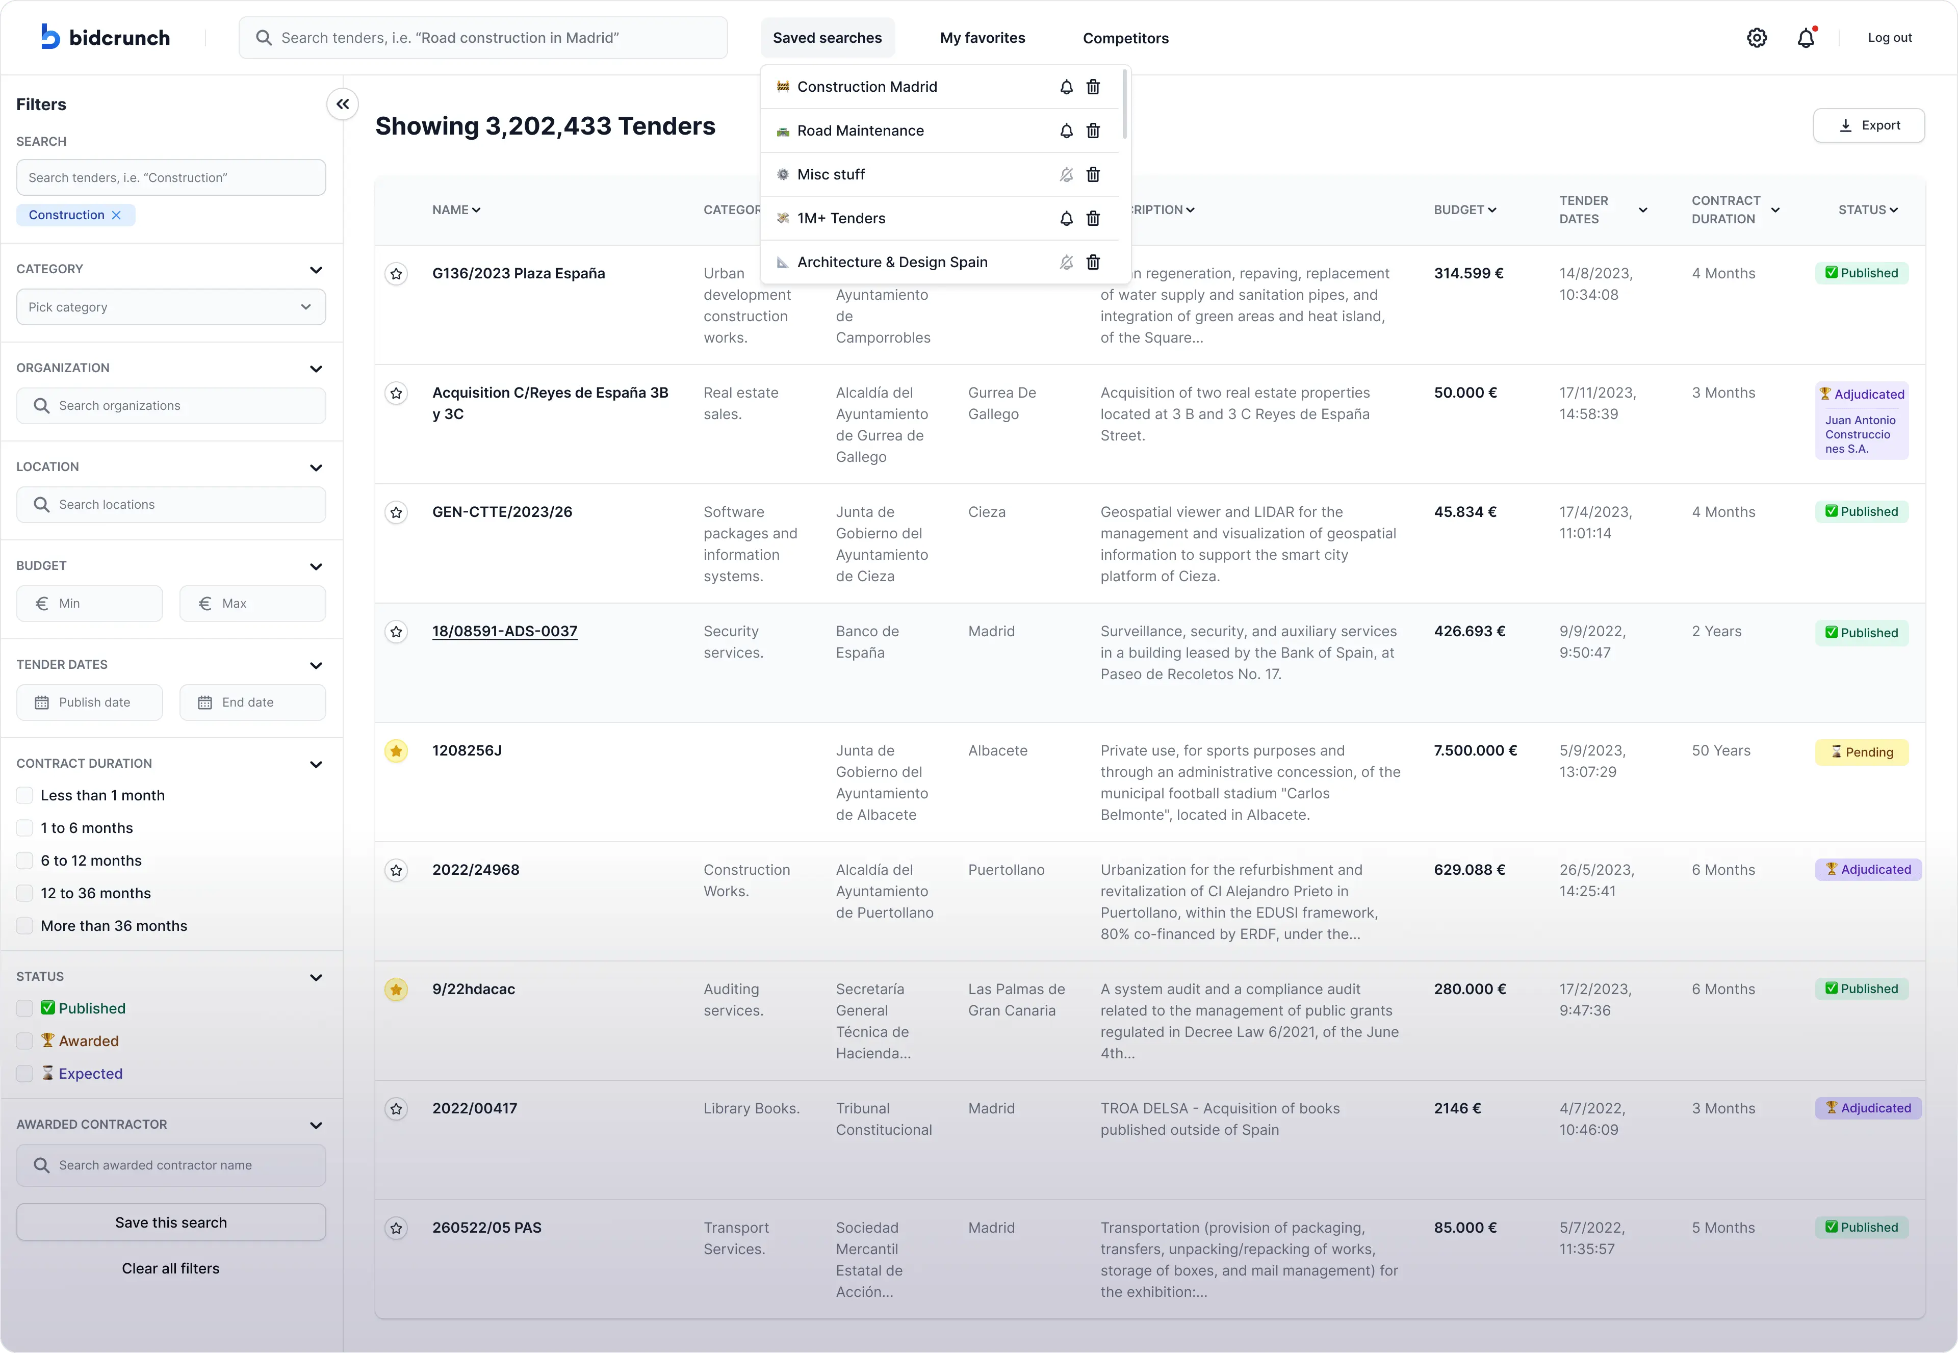Delete the Construction Madrid saved search
Screen dimensions: 1958x1353
pyautogui.click(x=1093, y=87)
